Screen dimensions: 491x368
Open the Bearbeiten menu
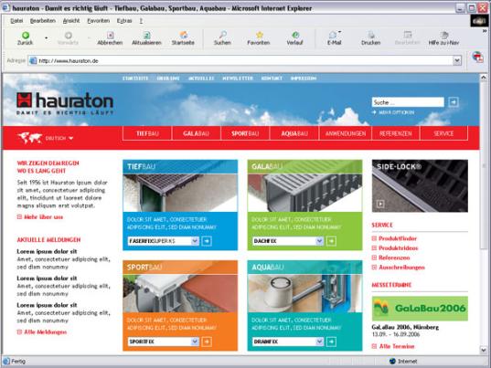tap(43, 21)
